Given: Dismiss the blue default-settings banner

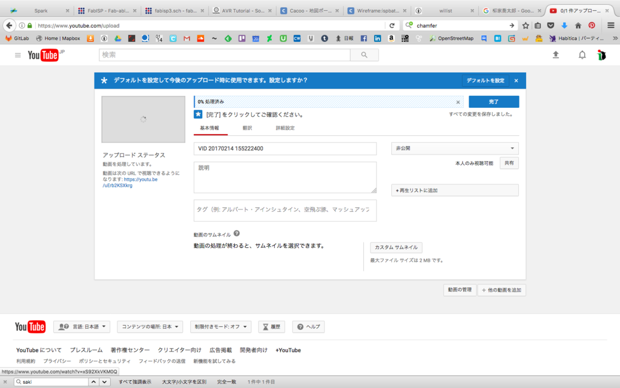Looking at the screenshot, I should (x=516, y=81).
